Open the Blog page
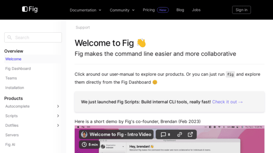Viewport: 273px width, 153px height. pos(180,10)
